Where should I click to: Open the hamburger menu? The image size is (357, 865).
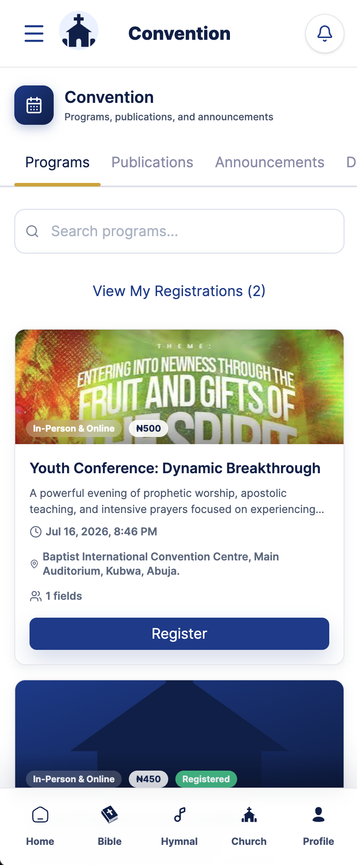[34, 34]
